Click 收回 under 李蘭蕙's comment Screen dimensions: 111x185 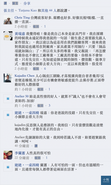37,158
